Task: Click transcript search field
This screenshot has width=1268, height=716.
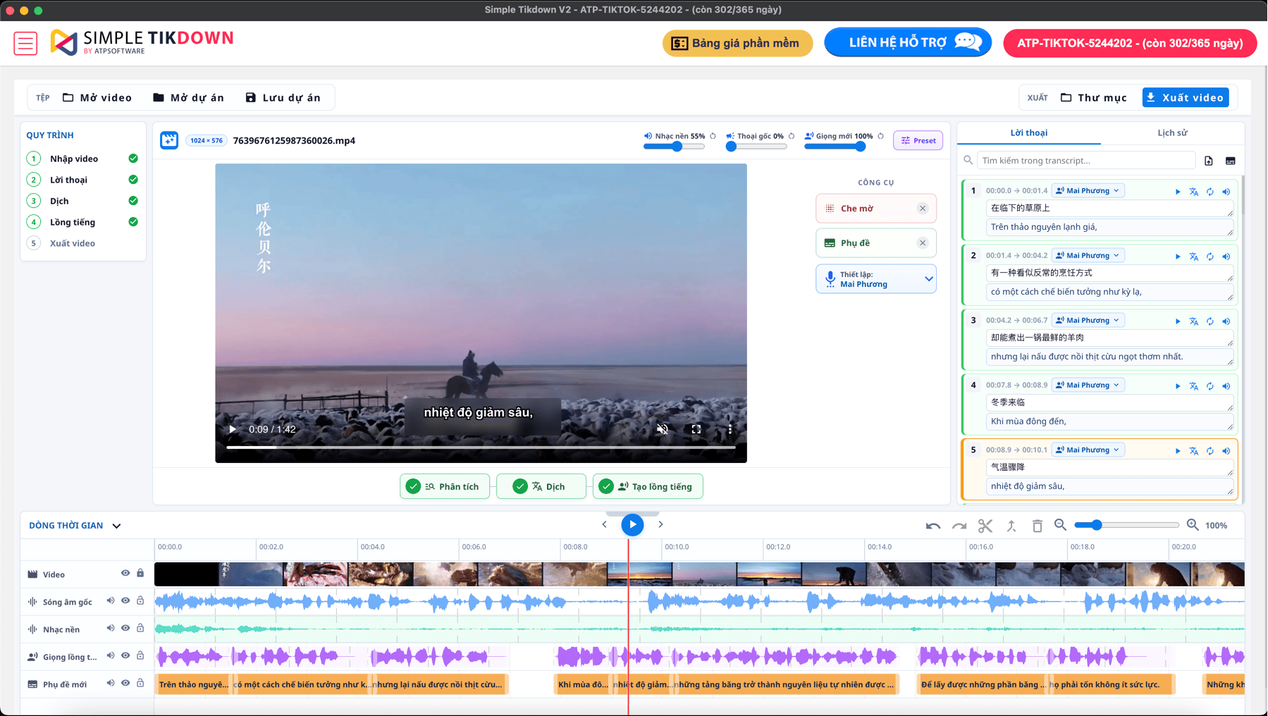Action: pyautogui.click(x=1085, y=161)
